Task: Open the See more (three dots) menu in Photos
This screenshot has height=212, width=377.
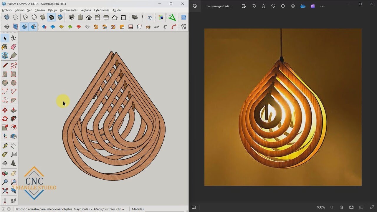Action: click(323, 6)
